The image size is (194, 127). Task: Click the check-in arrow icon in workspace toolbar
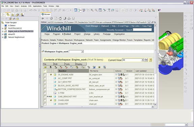point(51,67)
